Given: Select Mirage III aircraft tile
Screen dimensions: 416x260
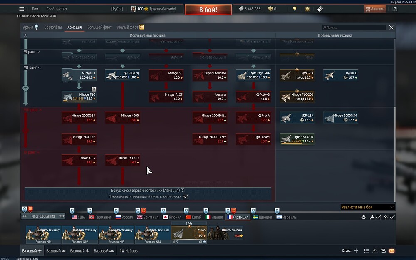Looking at the screenshot, I should click(79, 75).
